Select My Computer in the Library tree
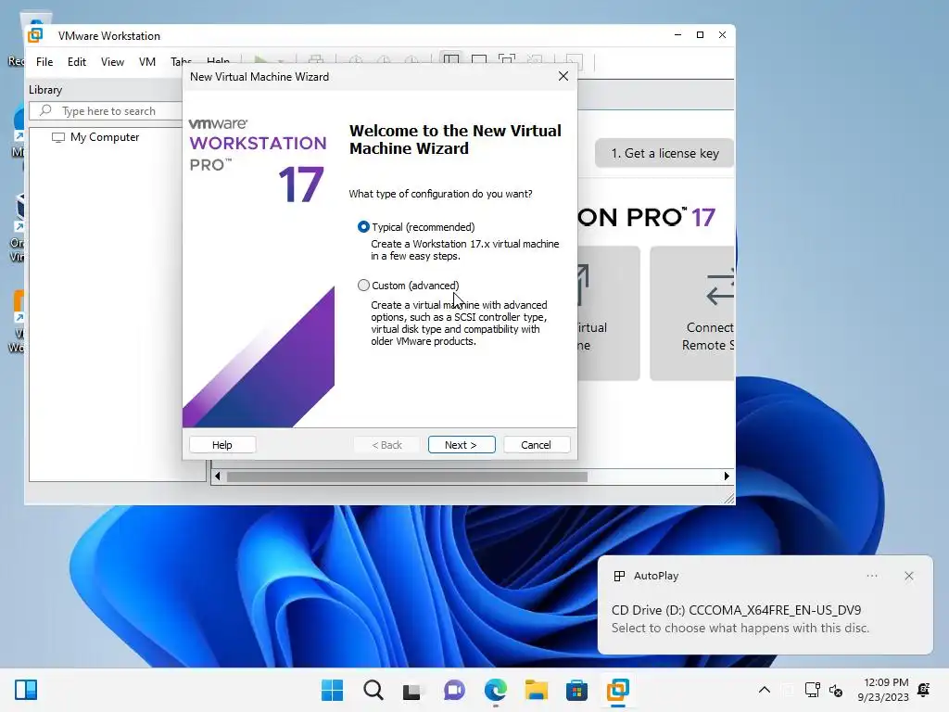Image resolution: width=949 pixels, height=712 pixels. pyautogui.click(x=104, y=137)
